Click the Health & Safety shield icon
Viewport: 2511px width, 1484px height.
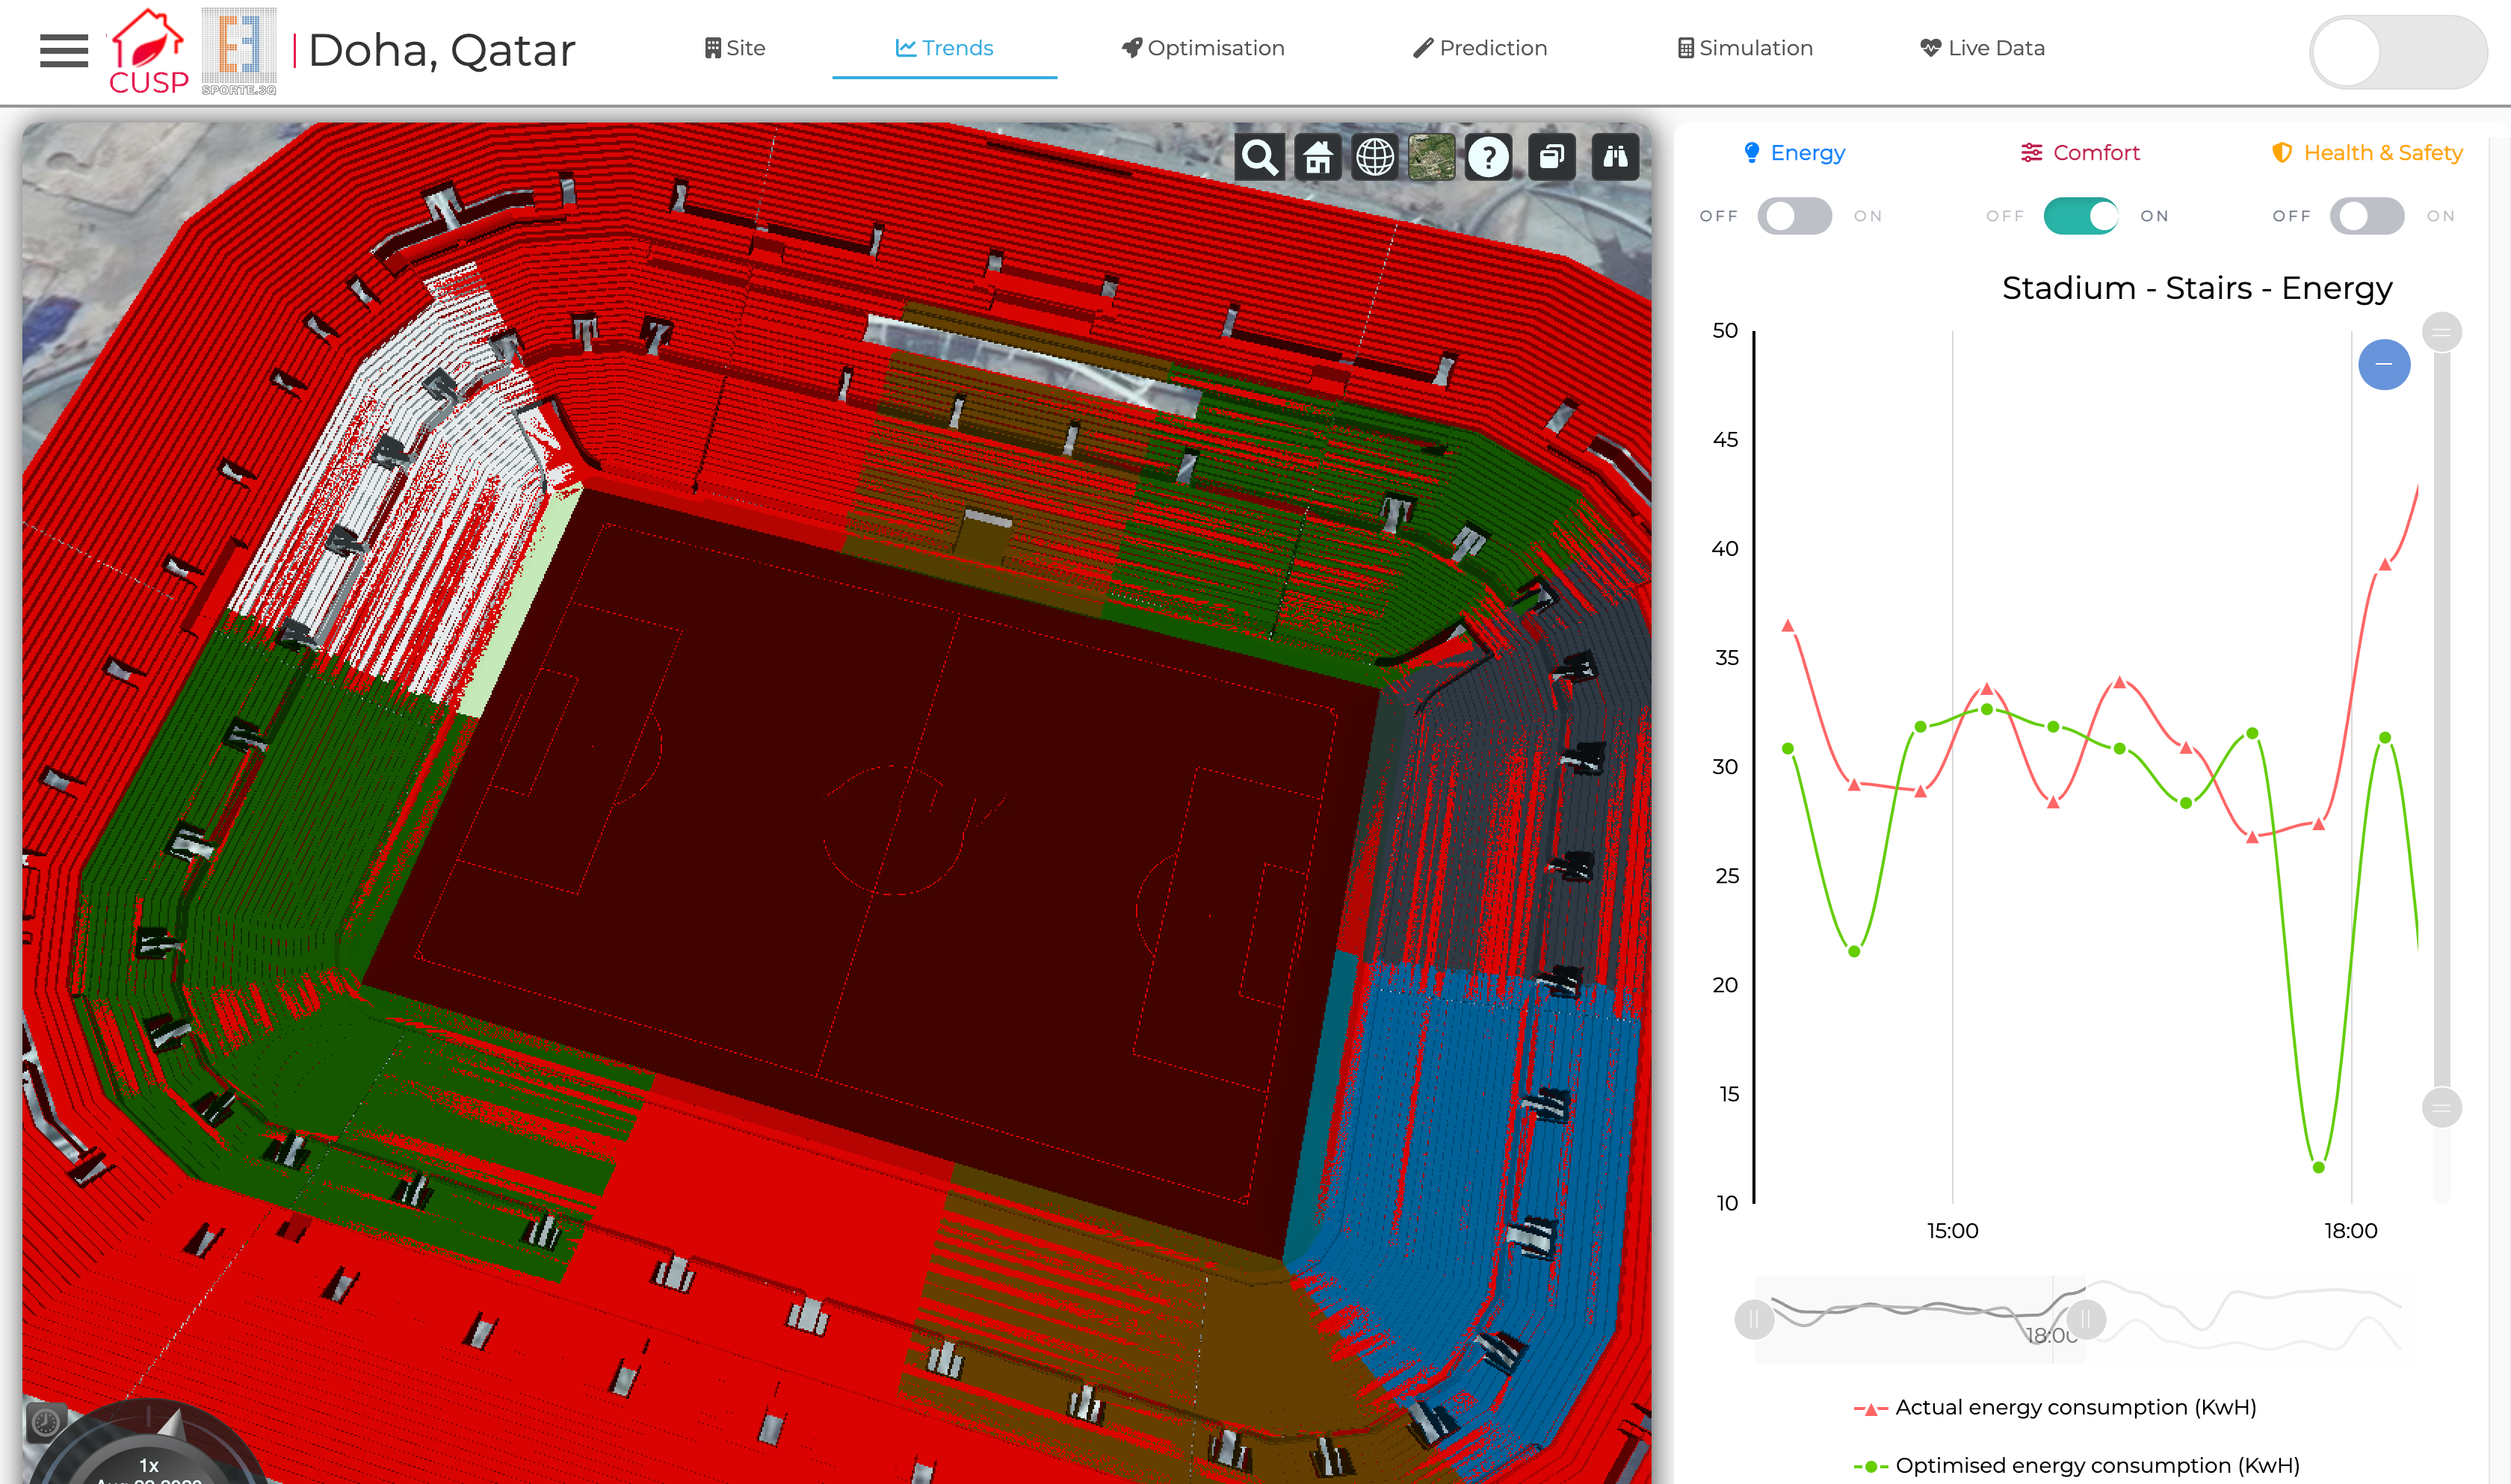point(2282,153)
